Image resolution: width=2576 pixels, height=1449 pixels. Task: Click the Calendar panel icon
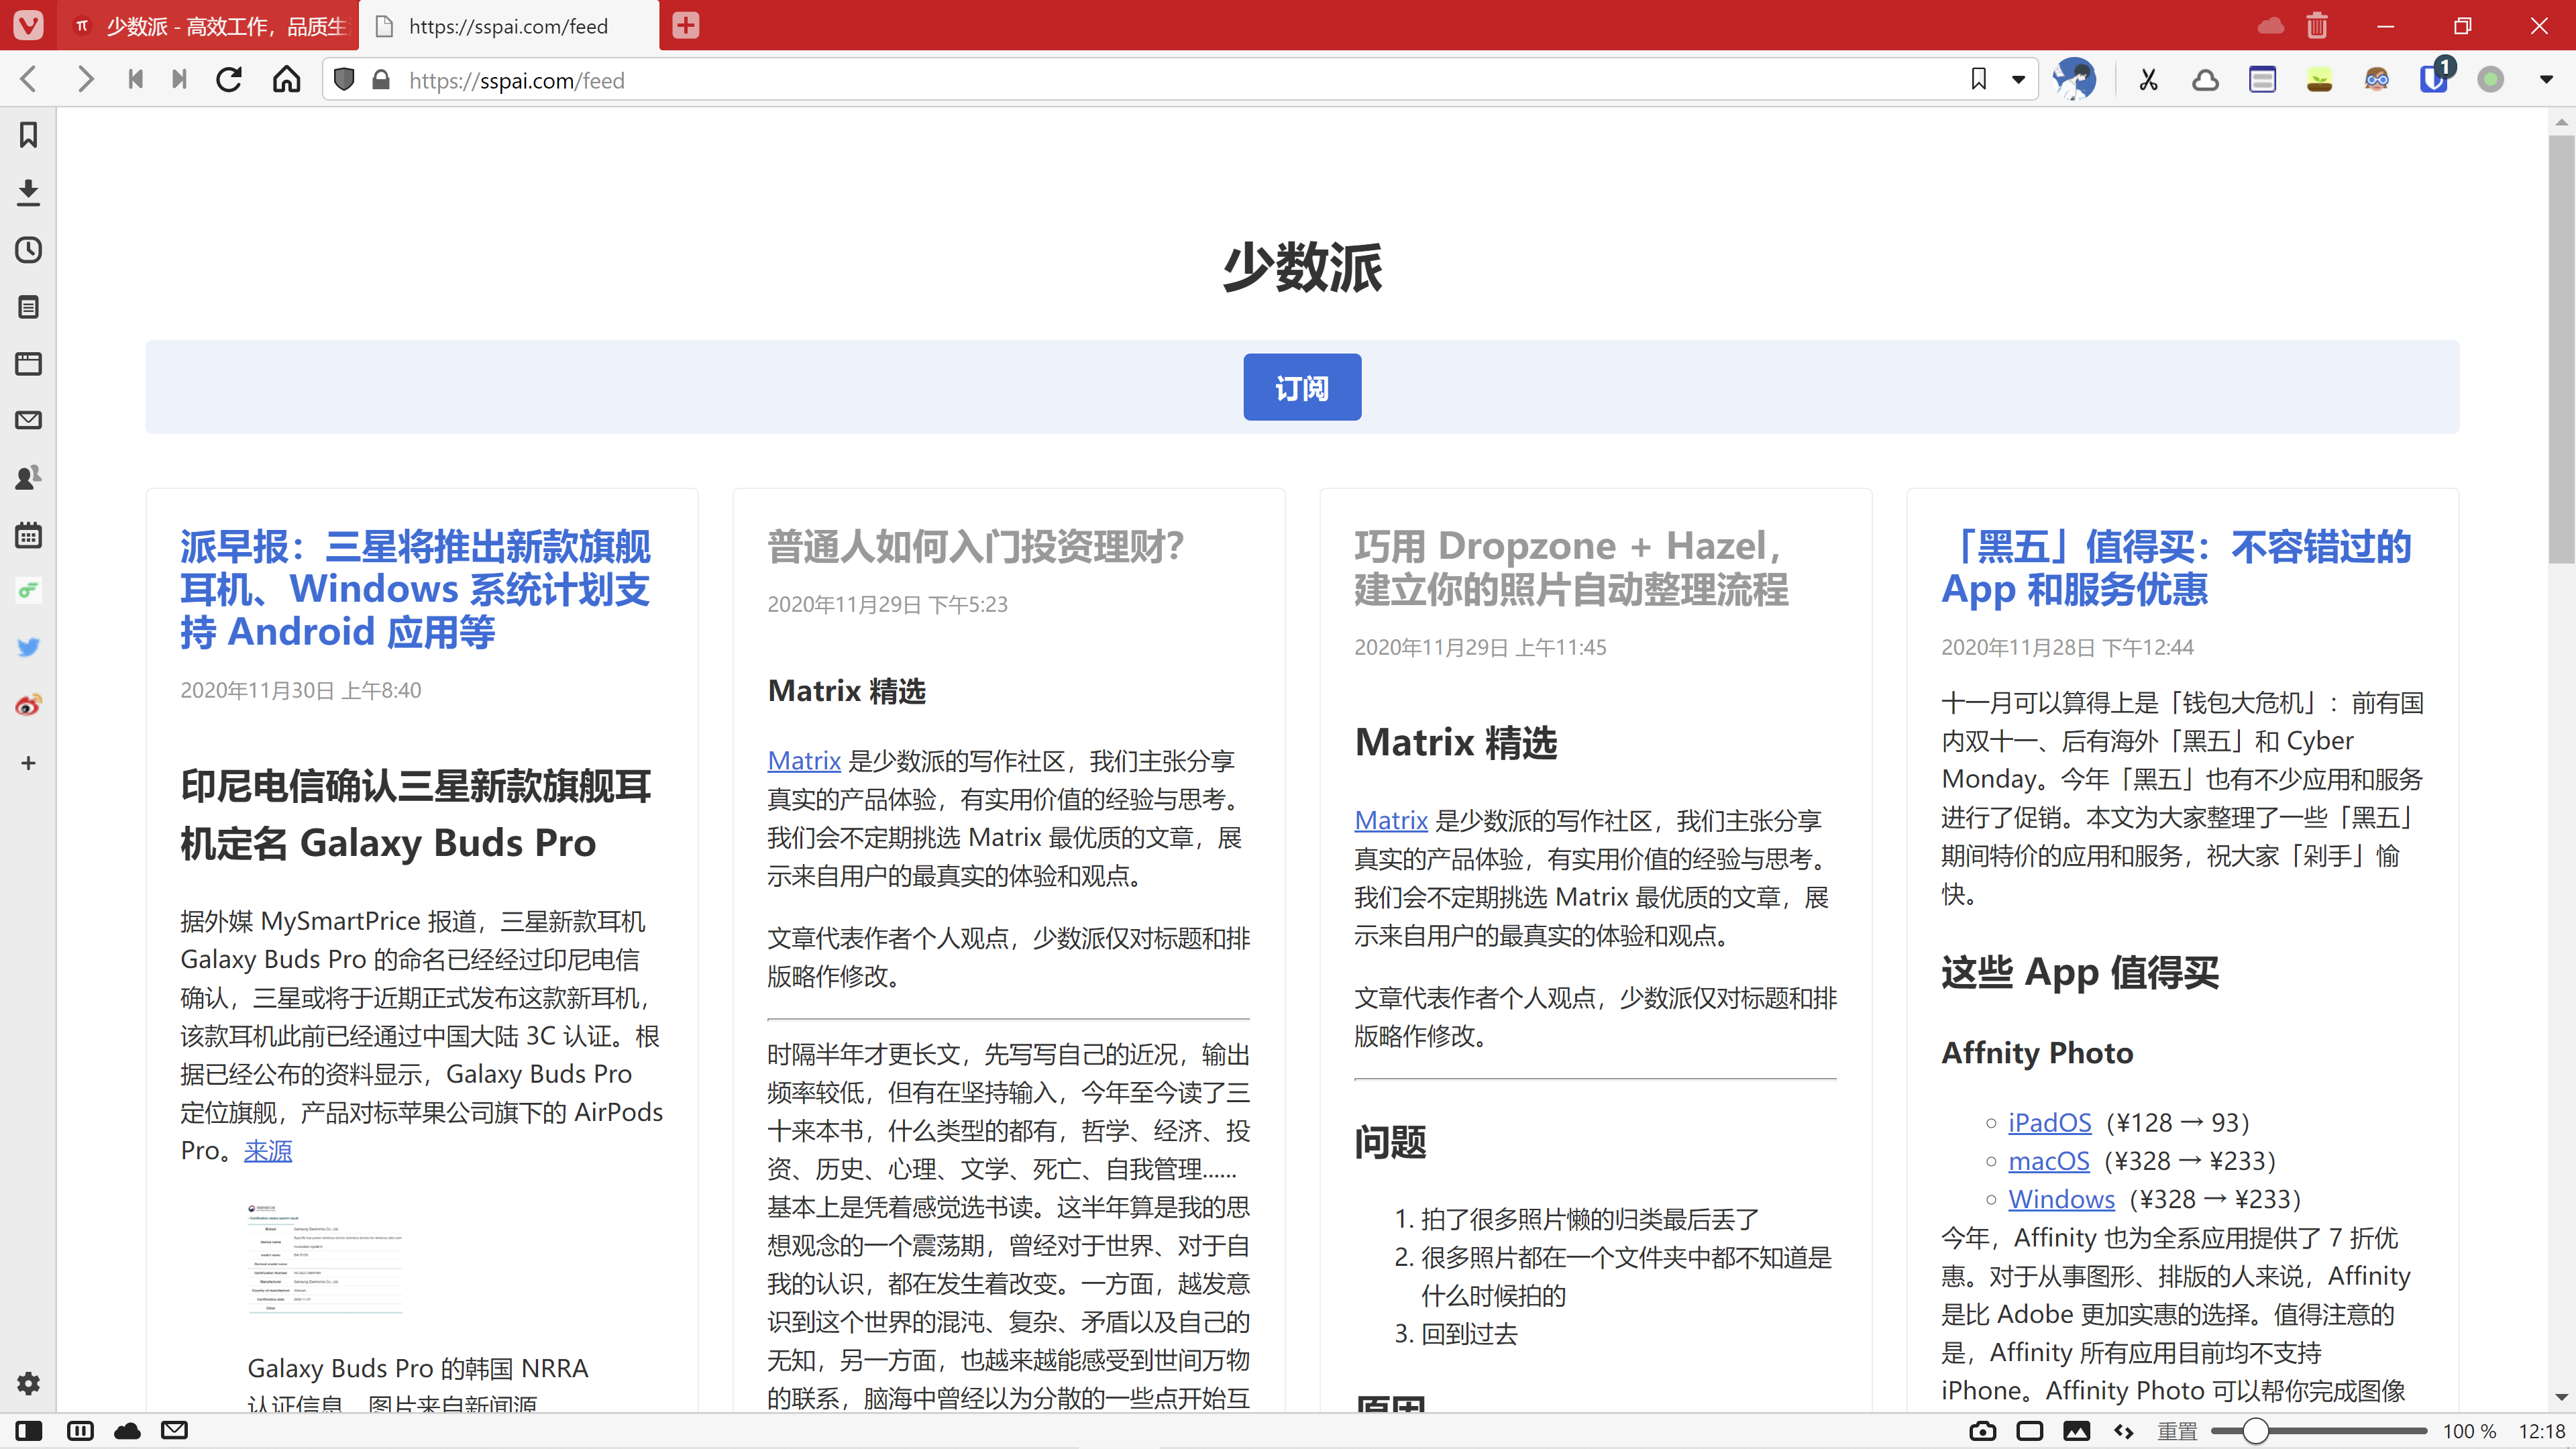point(28,535)
